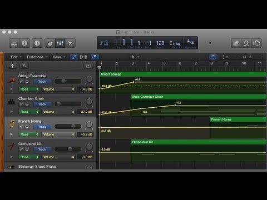Open the Library panel button
This screenshot has width=267, height=200.
(14, 43)
